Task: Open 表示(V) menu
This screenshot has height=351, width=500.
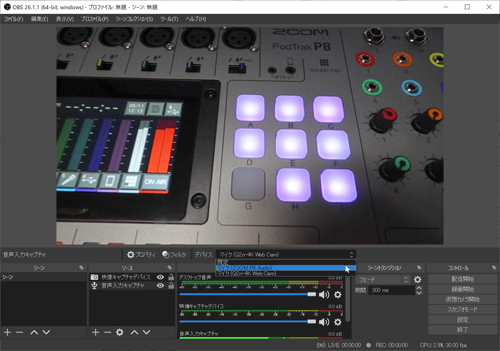Action: [x=65, y=19]
